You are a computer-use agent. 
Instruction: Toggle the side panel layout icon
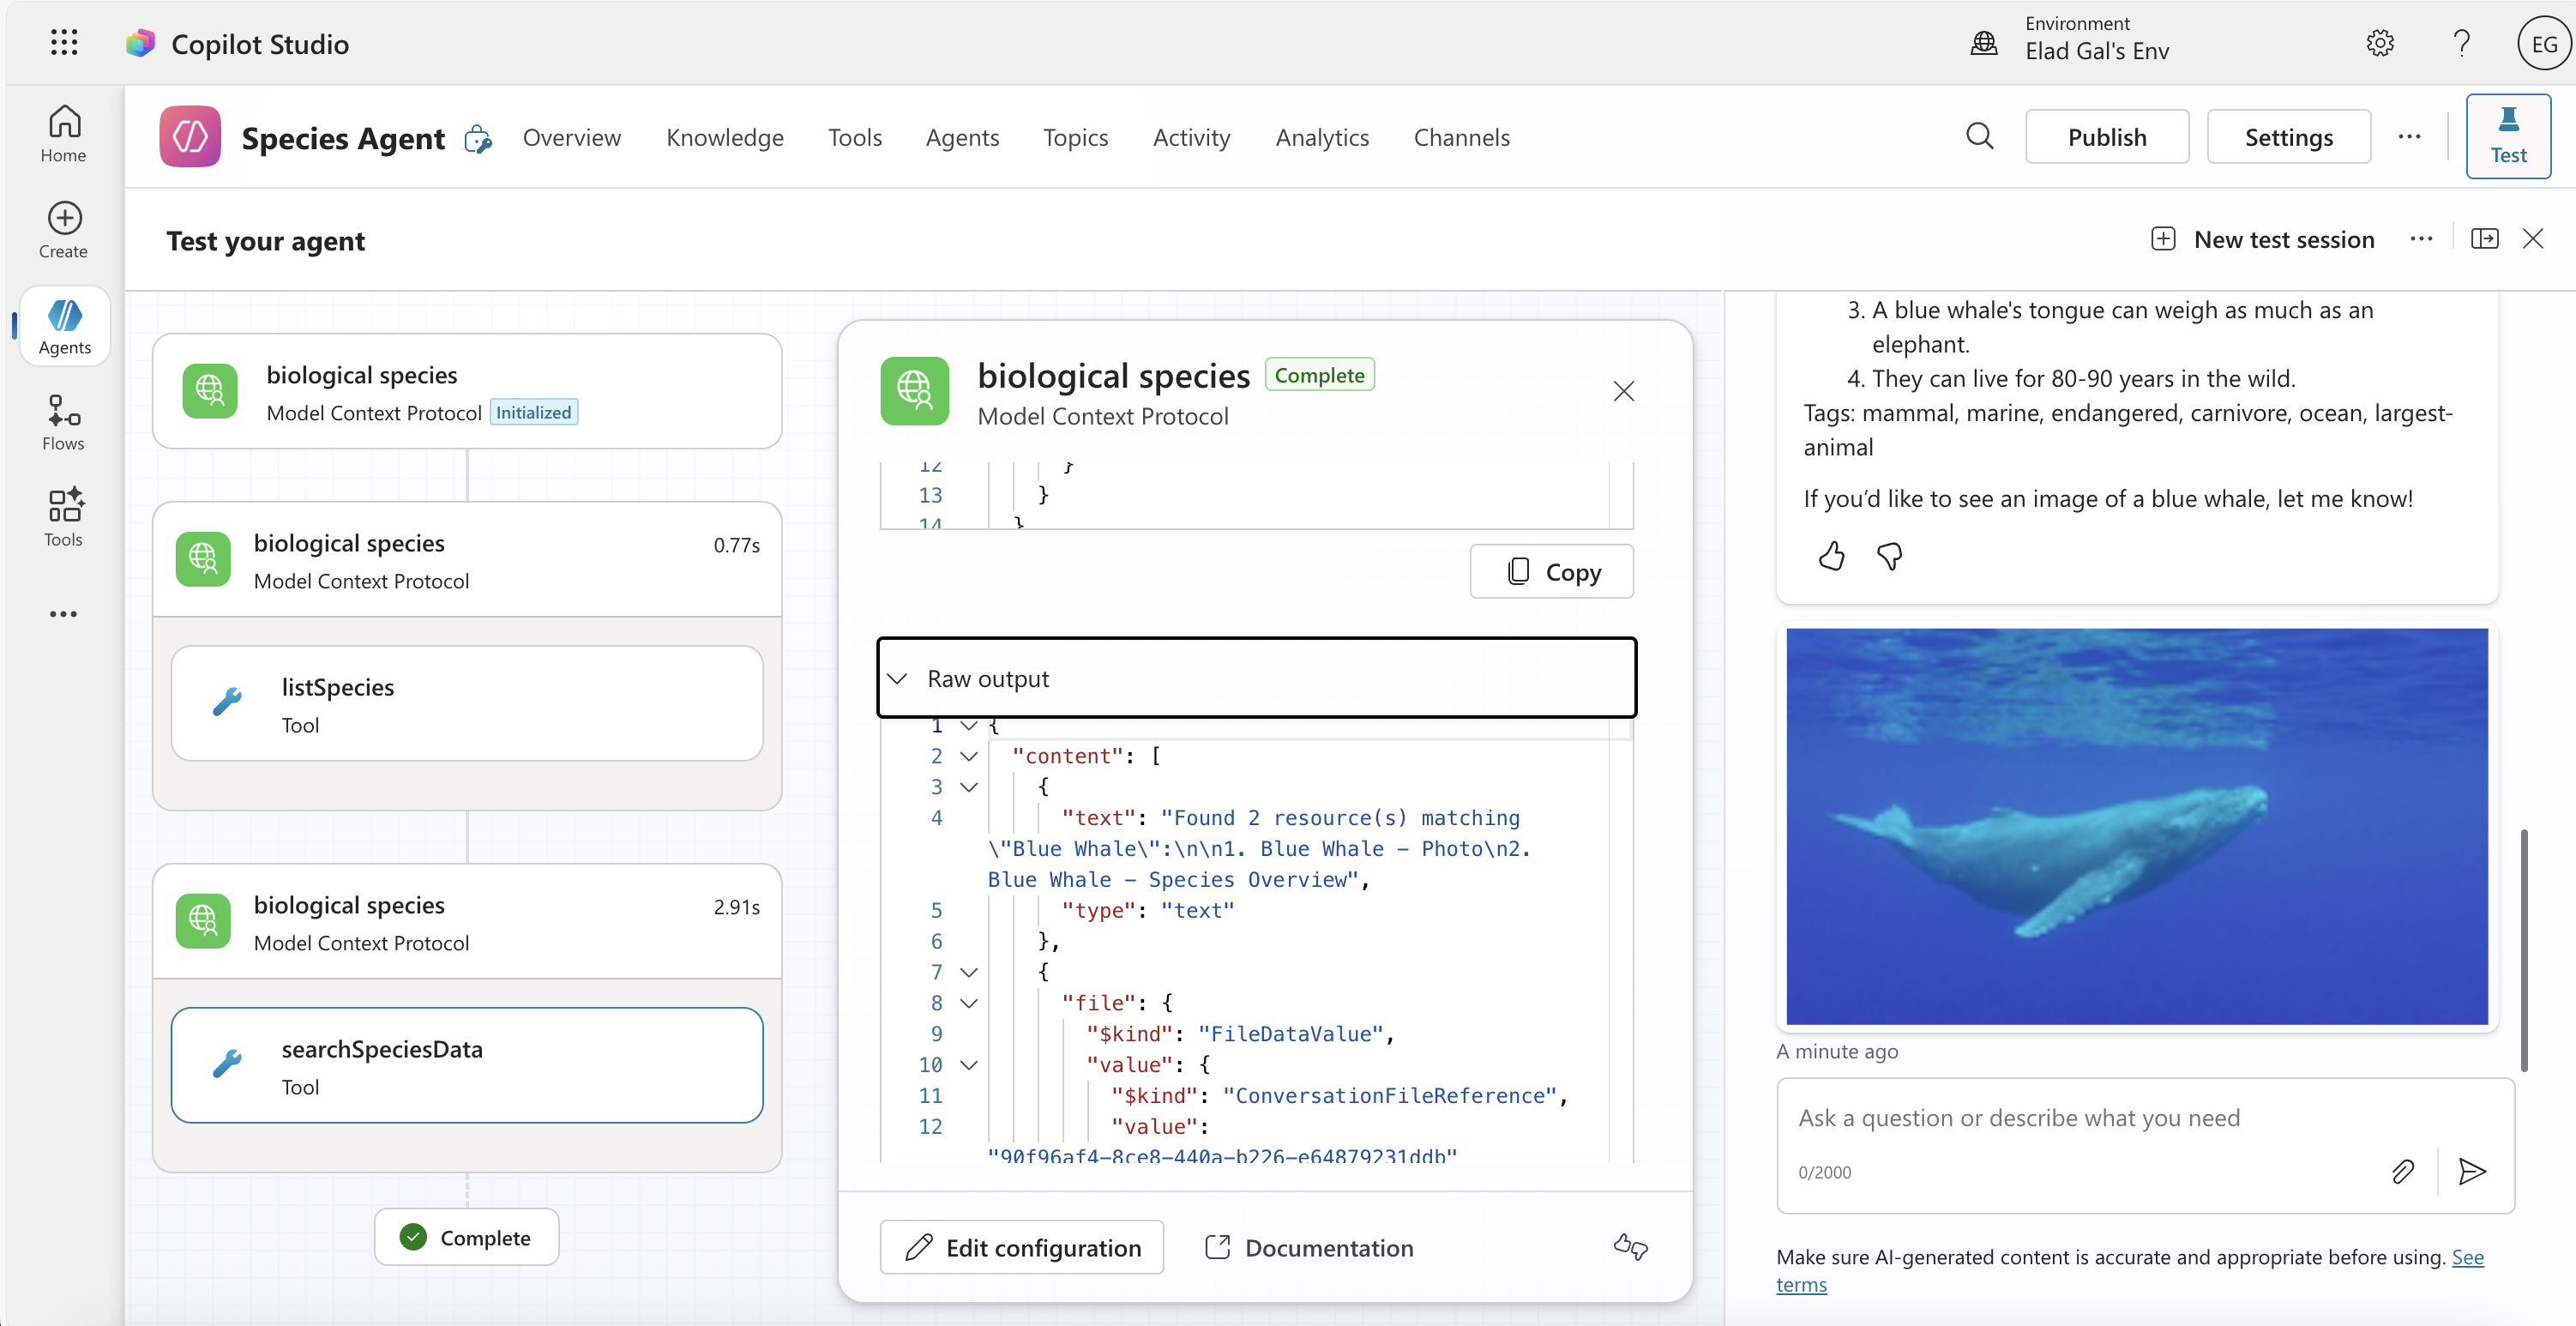click(2484, 239)
